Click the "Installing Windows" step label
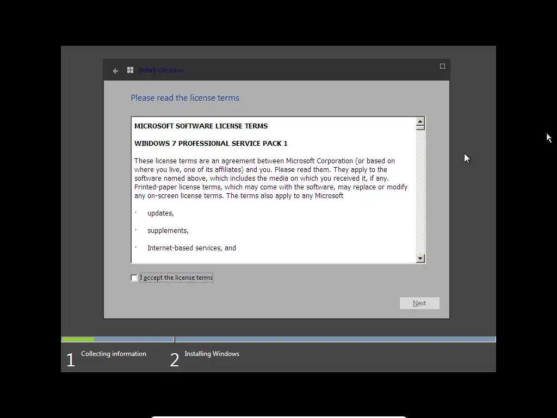Viewport: 557px width, 418px height. tap(212, 354)
